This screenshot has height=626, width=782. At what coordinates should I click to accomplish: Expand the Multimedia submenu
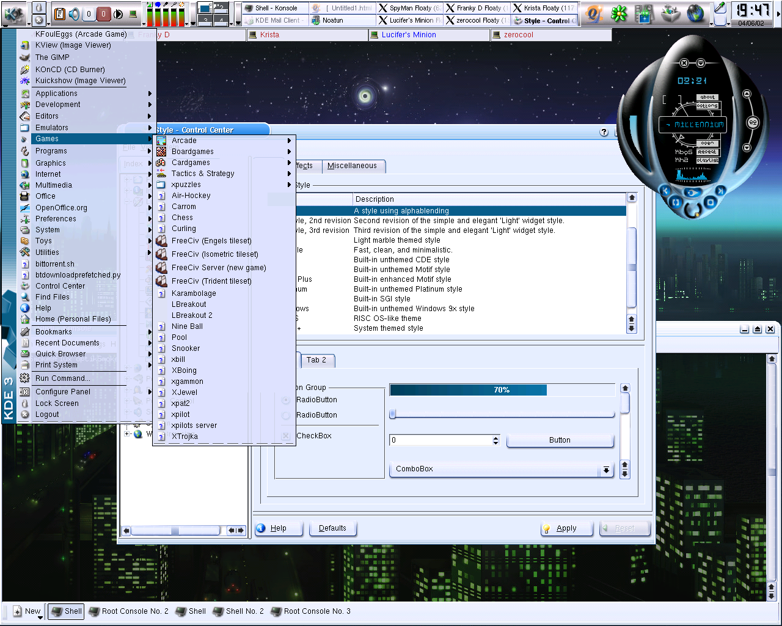(x=86, y=185)
